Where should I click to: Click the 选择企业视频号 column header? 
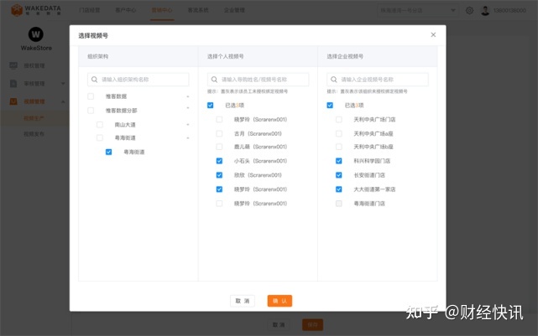[345, 56]
